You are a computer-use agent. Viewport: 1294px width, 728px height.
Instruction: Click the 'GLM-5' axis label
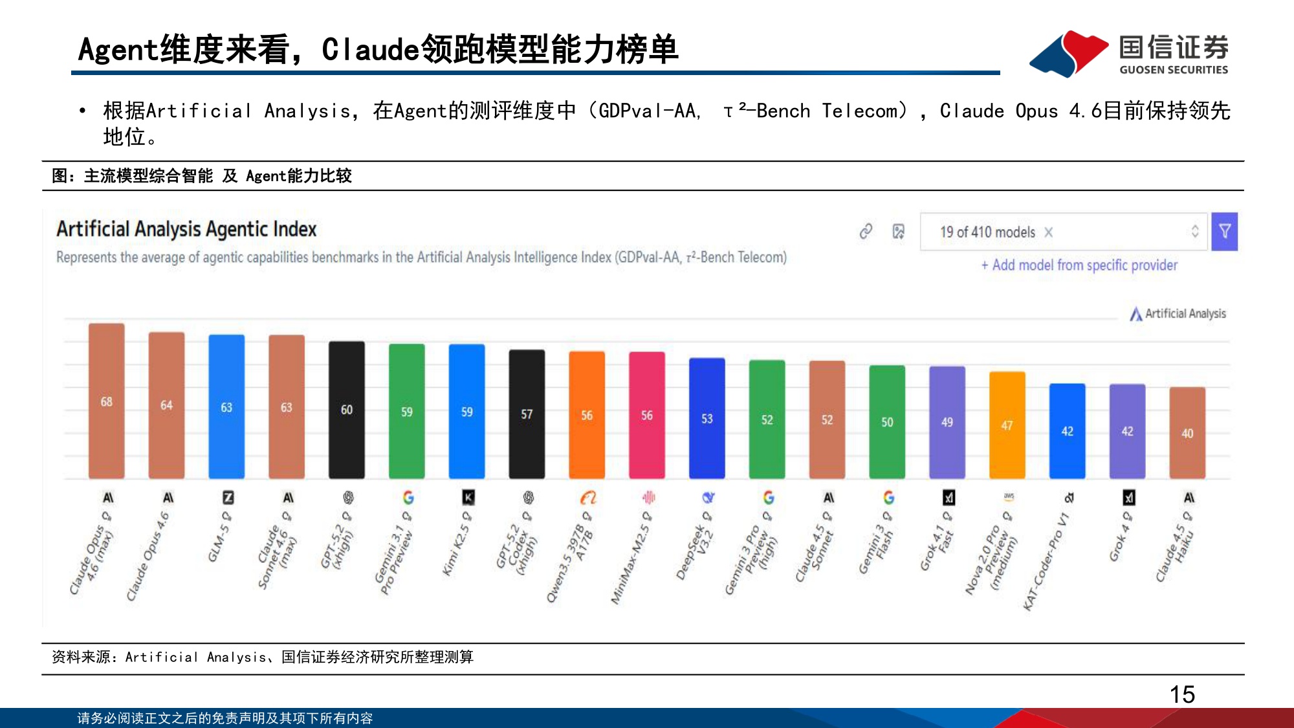click(x=220, y=537)
